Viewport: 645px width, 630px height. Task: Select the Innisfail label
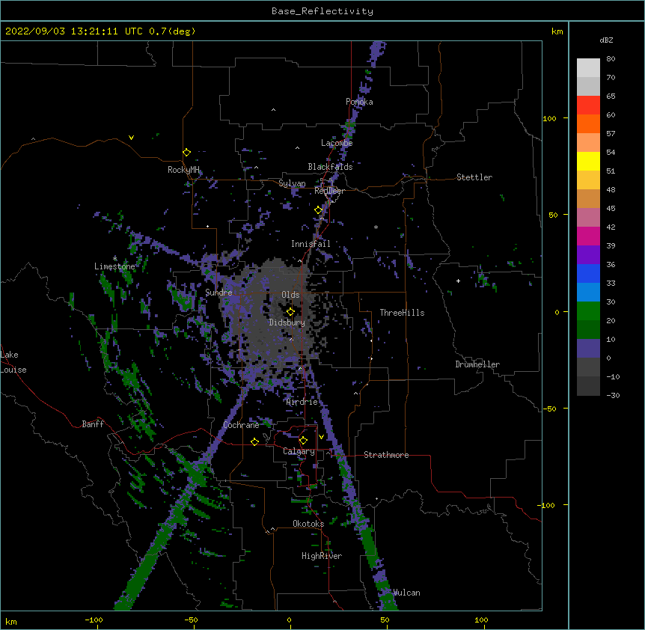(311, 244)
